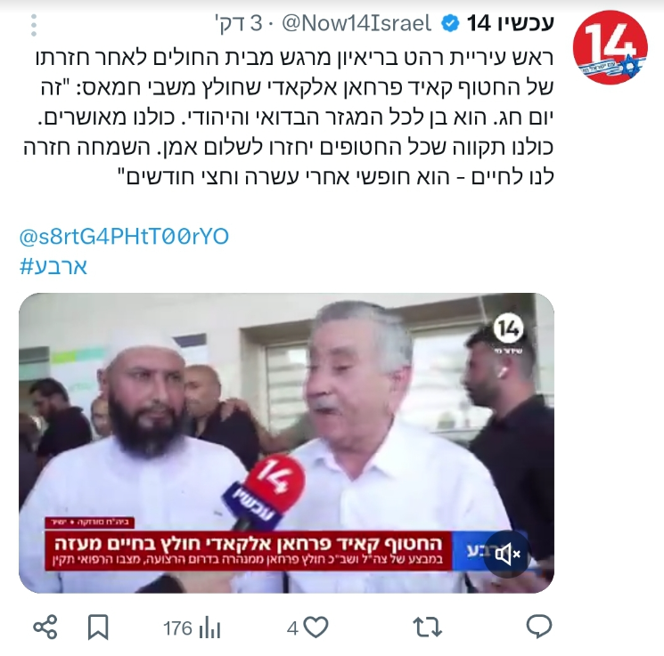Screen dimensions: 664x656
Task: Click the 3 דק' post timestamp
Action: point(239,23)
